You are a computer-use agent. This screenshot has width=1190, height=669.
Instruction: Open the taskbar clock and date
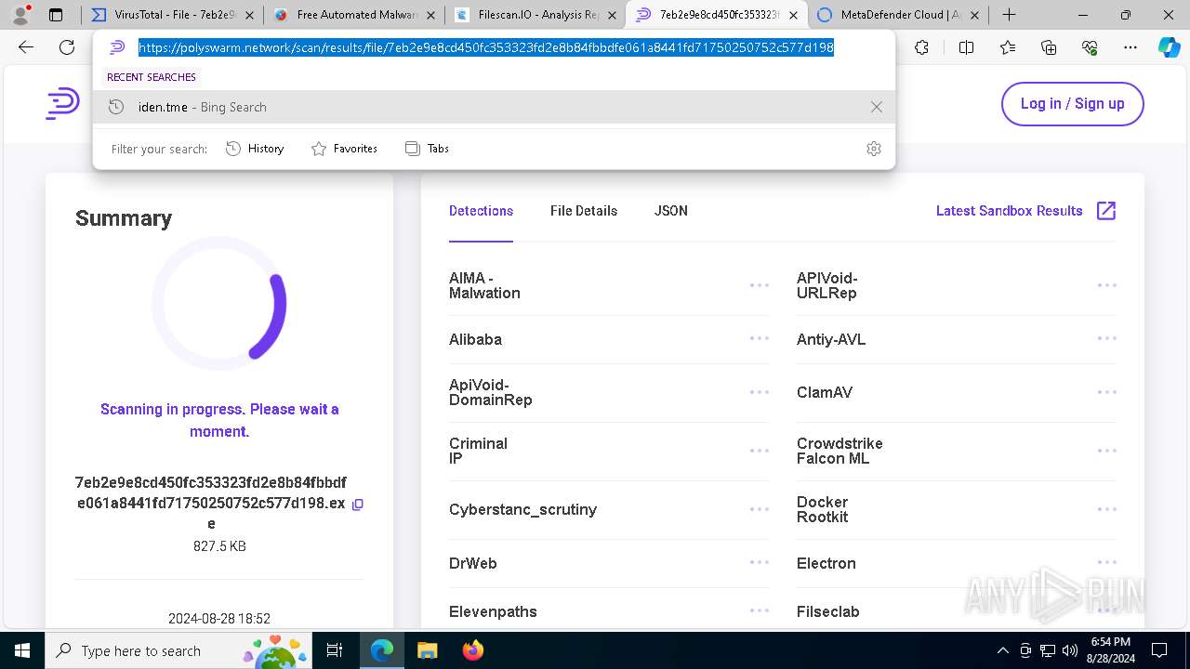click(1111, 650)
